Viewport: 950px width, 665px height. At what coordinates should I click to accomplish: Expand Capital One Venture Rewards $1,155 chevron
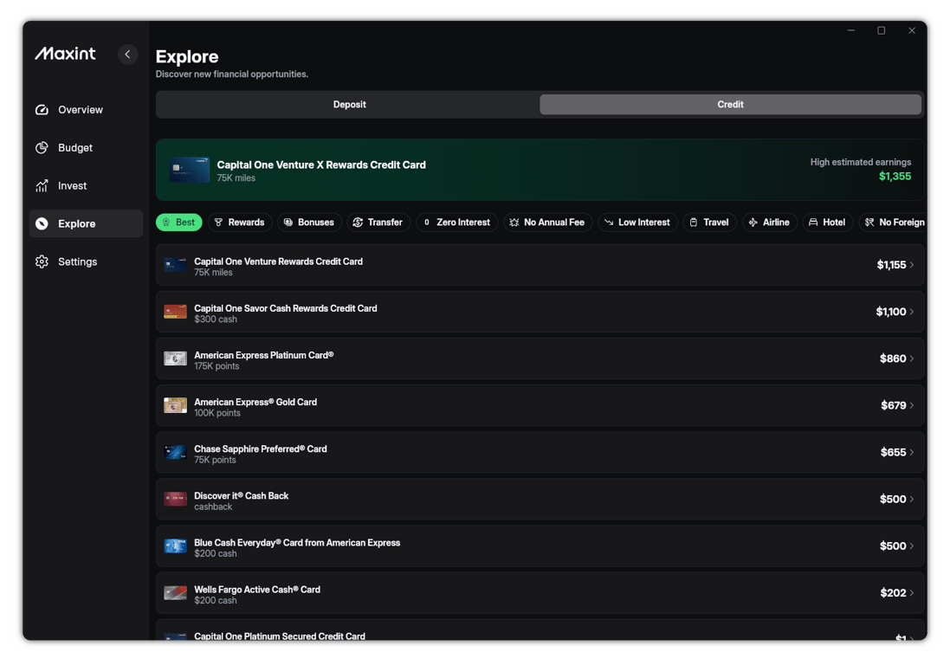[x=912, y=265]
